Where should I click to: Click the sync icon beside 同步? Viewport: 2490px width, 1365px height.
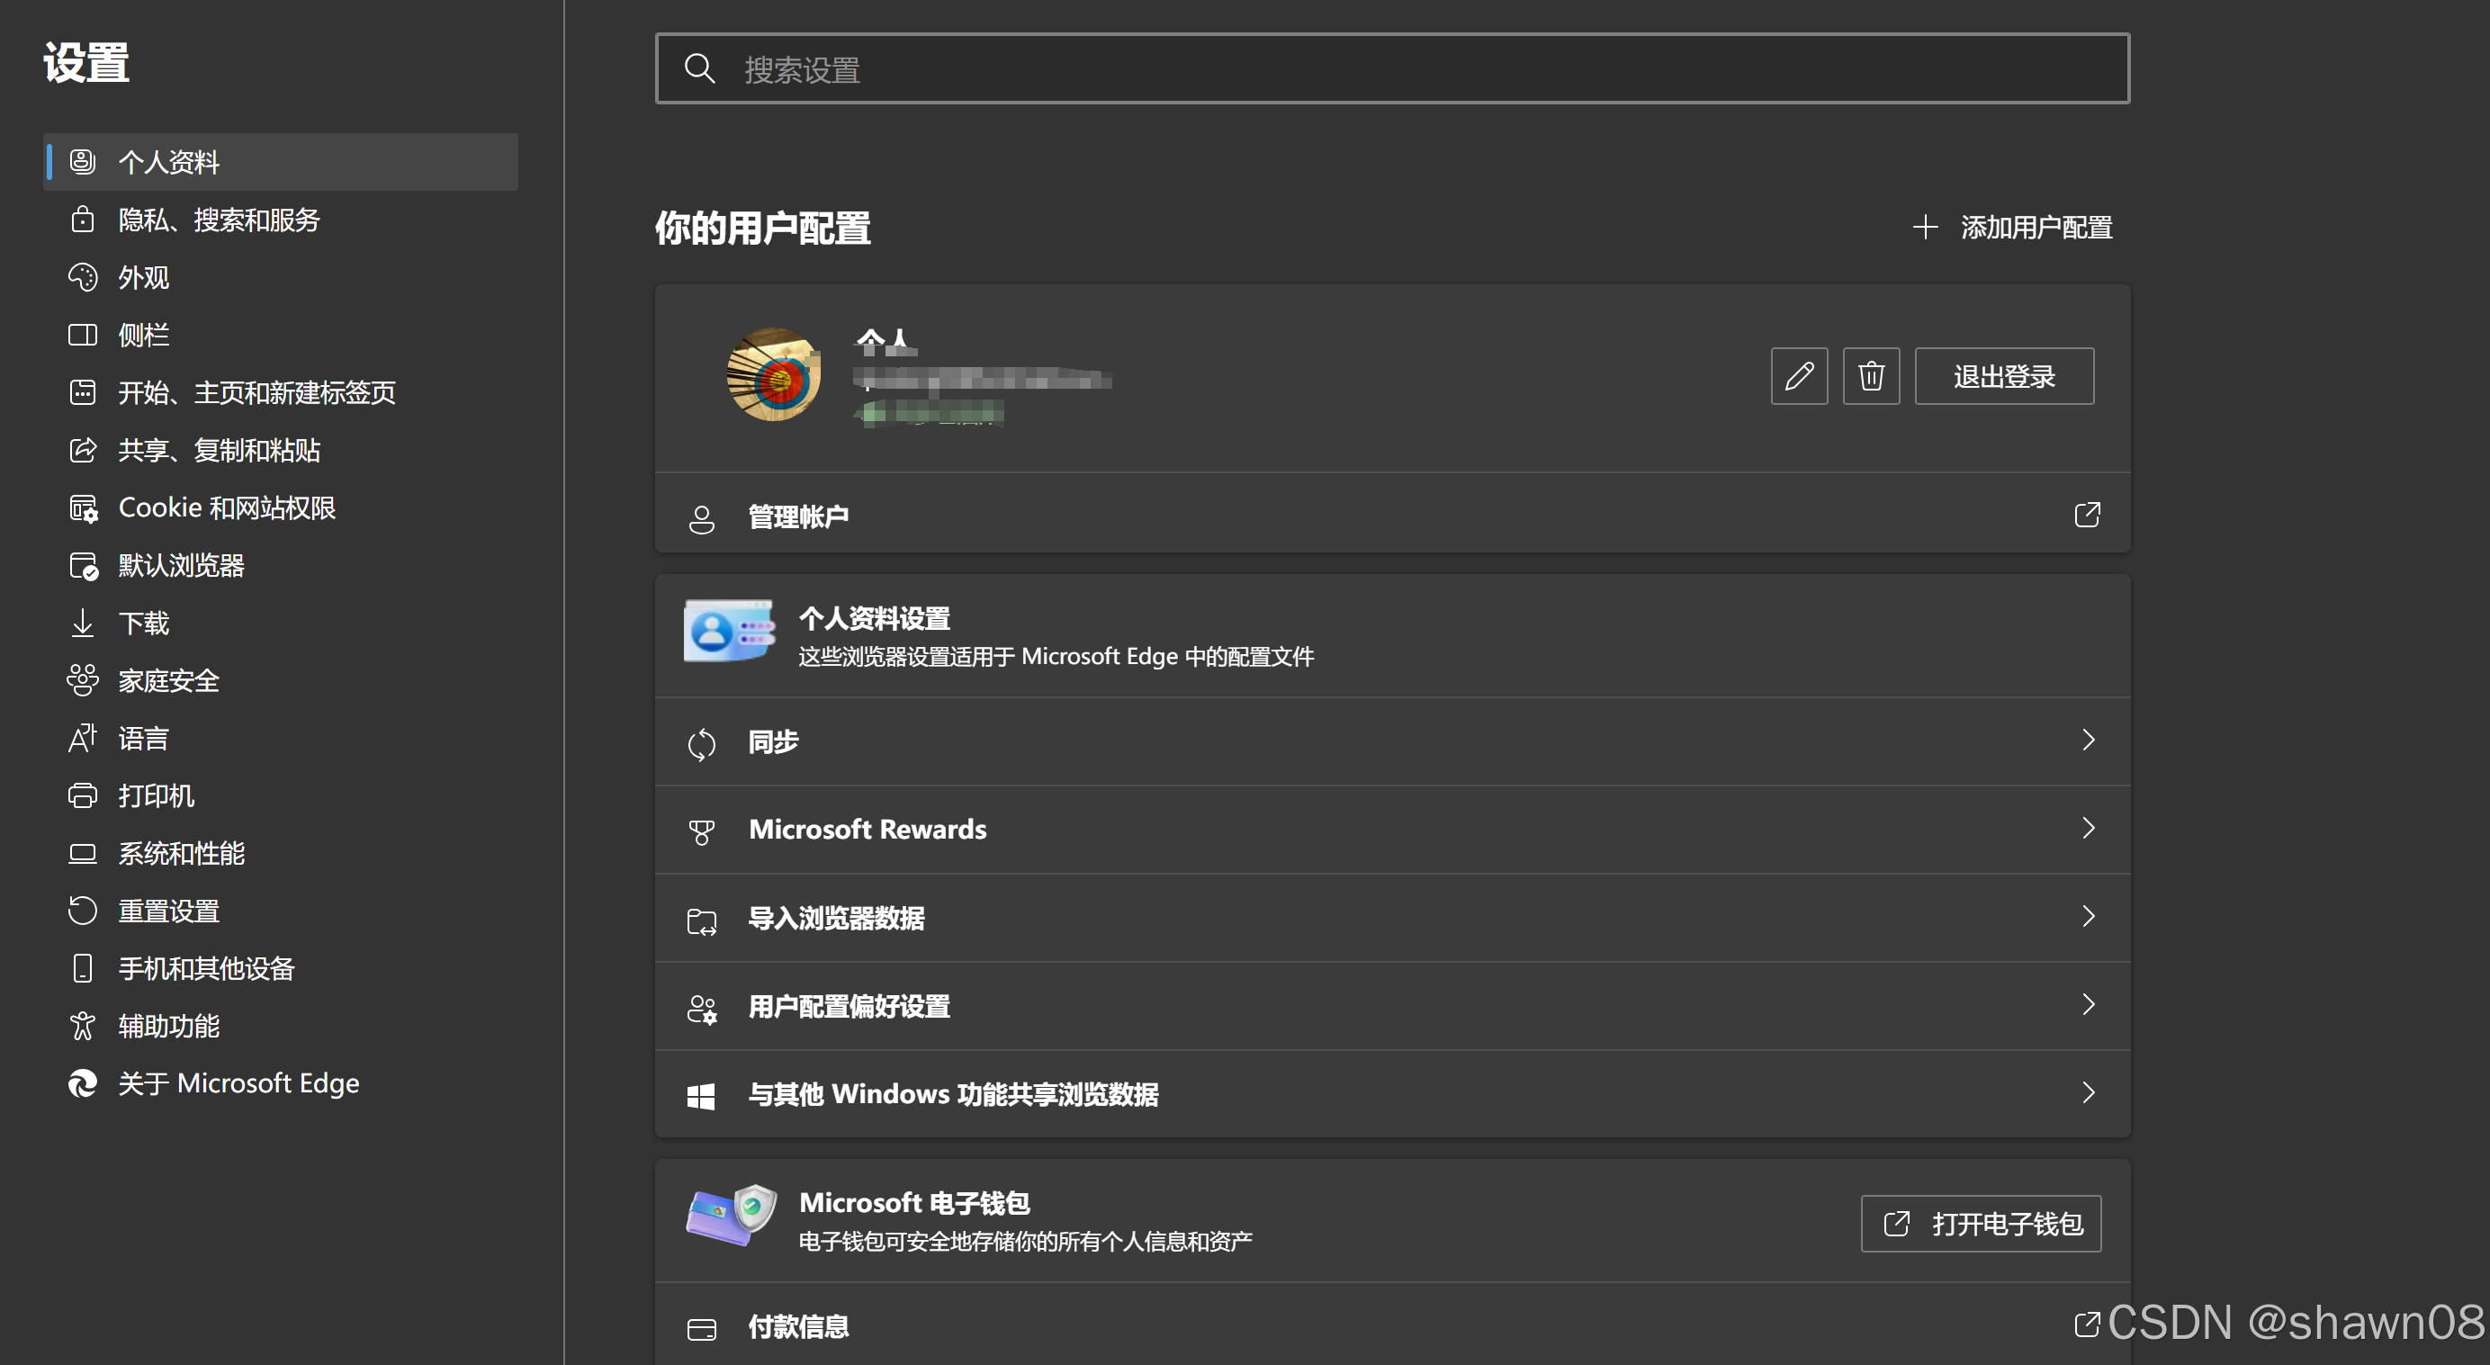click(x=702, y=743)
